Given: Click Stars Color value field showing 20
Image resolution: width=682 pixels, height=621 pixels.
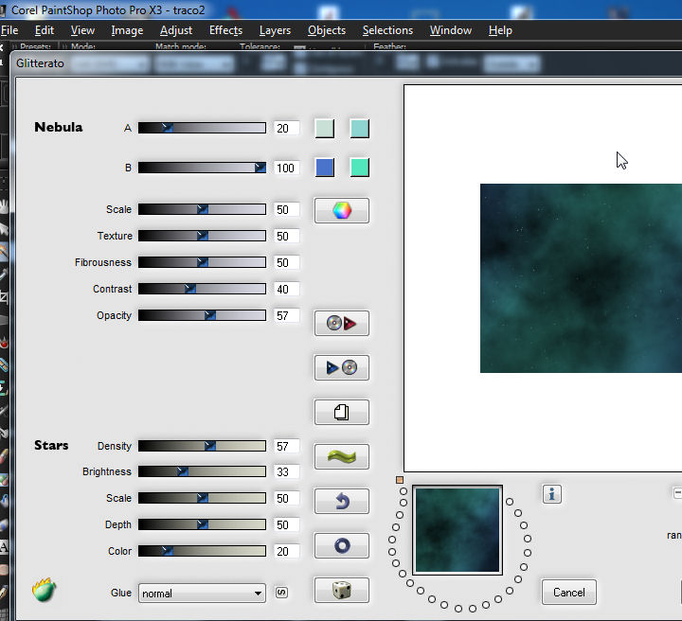Looking at the screenshot, I should point(287,552).
